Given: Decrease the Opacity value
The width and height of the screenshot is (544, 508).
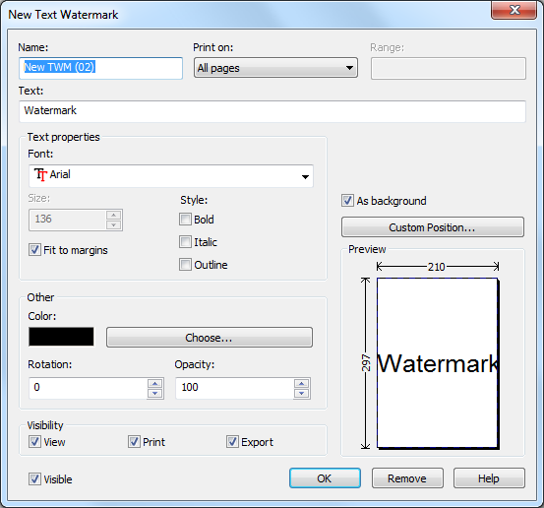Looking at the screenshot, I should [x=301, y=394].
